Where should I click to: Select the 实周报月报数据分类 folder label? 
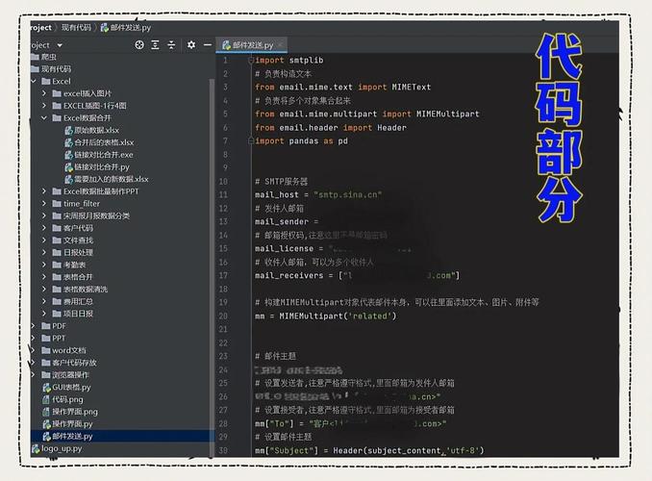click(96, 215)
